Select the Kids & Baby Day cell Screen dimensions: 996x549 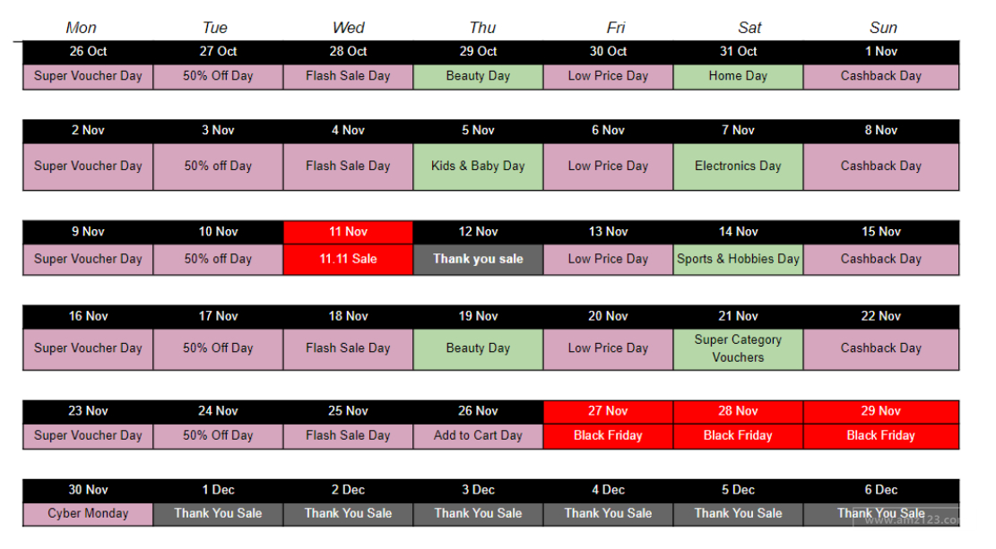click(478, 166)
